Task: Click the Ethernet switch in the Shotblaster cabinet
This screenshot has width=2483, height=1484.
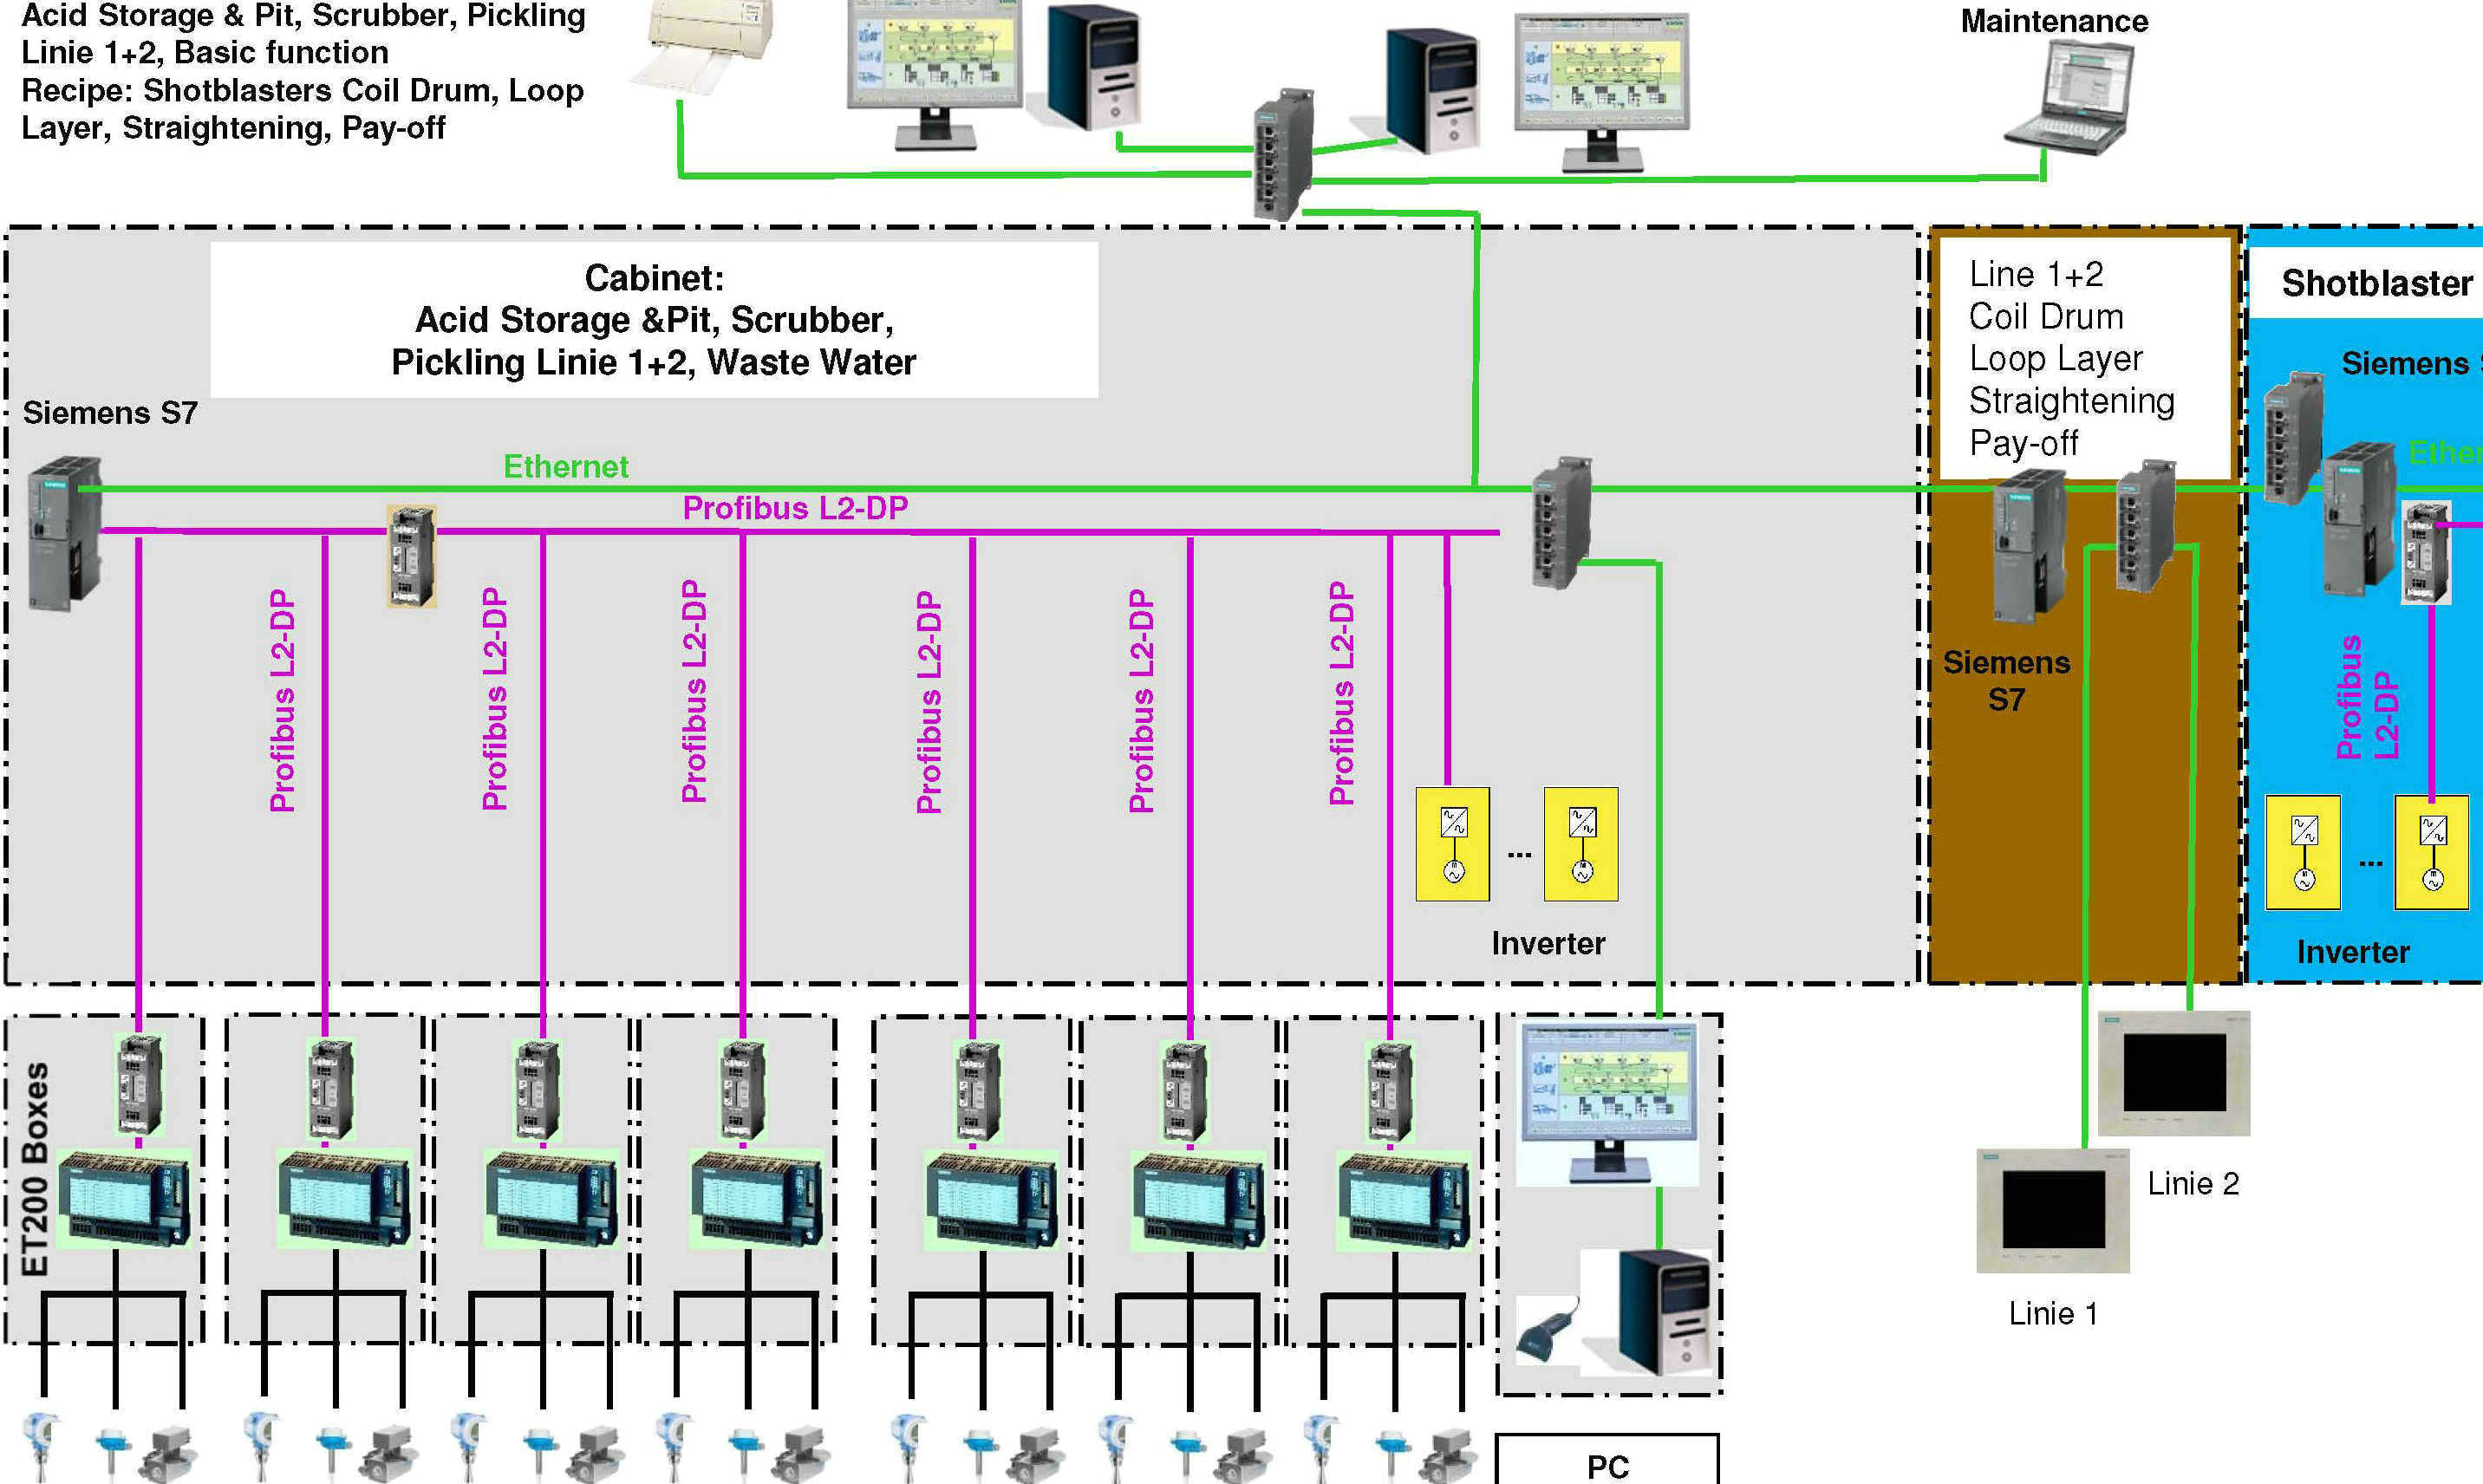Action: 2292,438
